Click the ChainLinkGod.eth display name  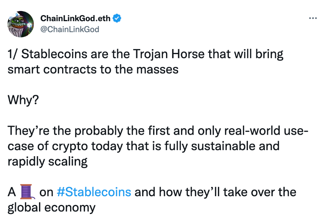pos(75,19)
